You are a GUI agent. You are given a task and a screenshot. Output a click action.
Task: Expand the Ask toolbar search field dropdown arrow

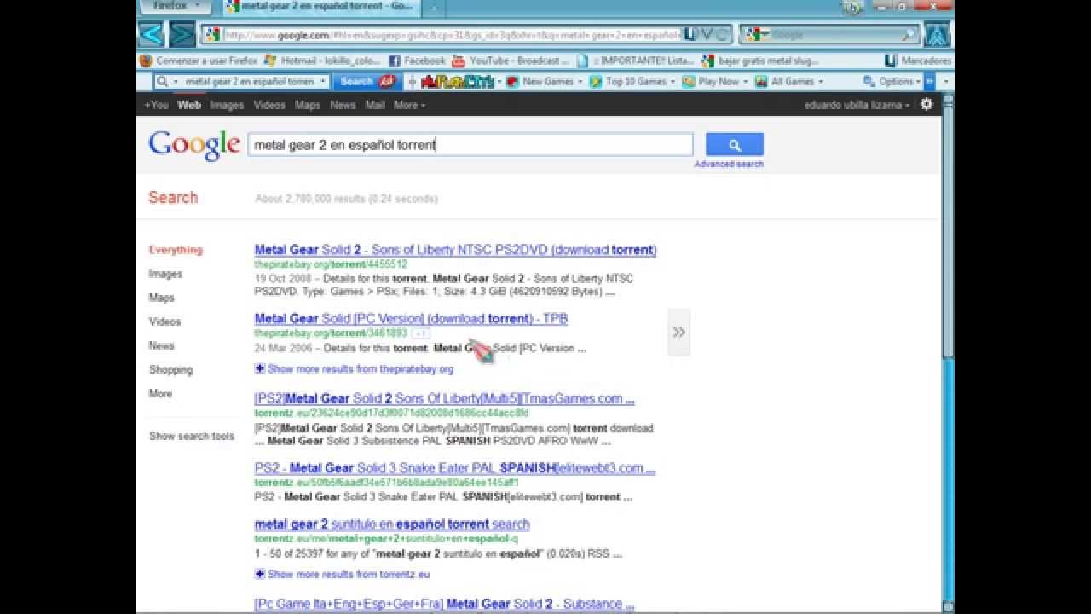pyautogui.click(x=323, y=82)
